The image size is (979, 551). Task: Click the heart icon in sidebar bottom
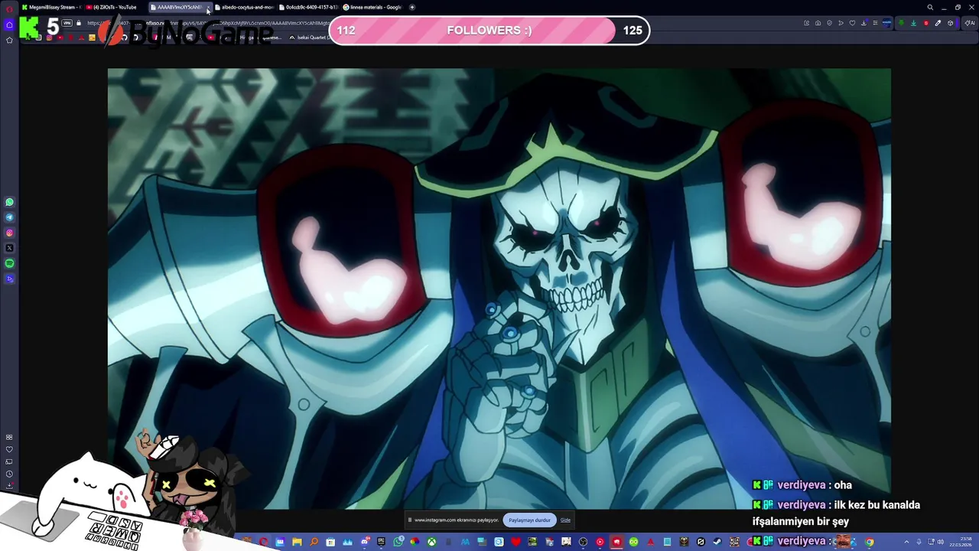(9, 449)
